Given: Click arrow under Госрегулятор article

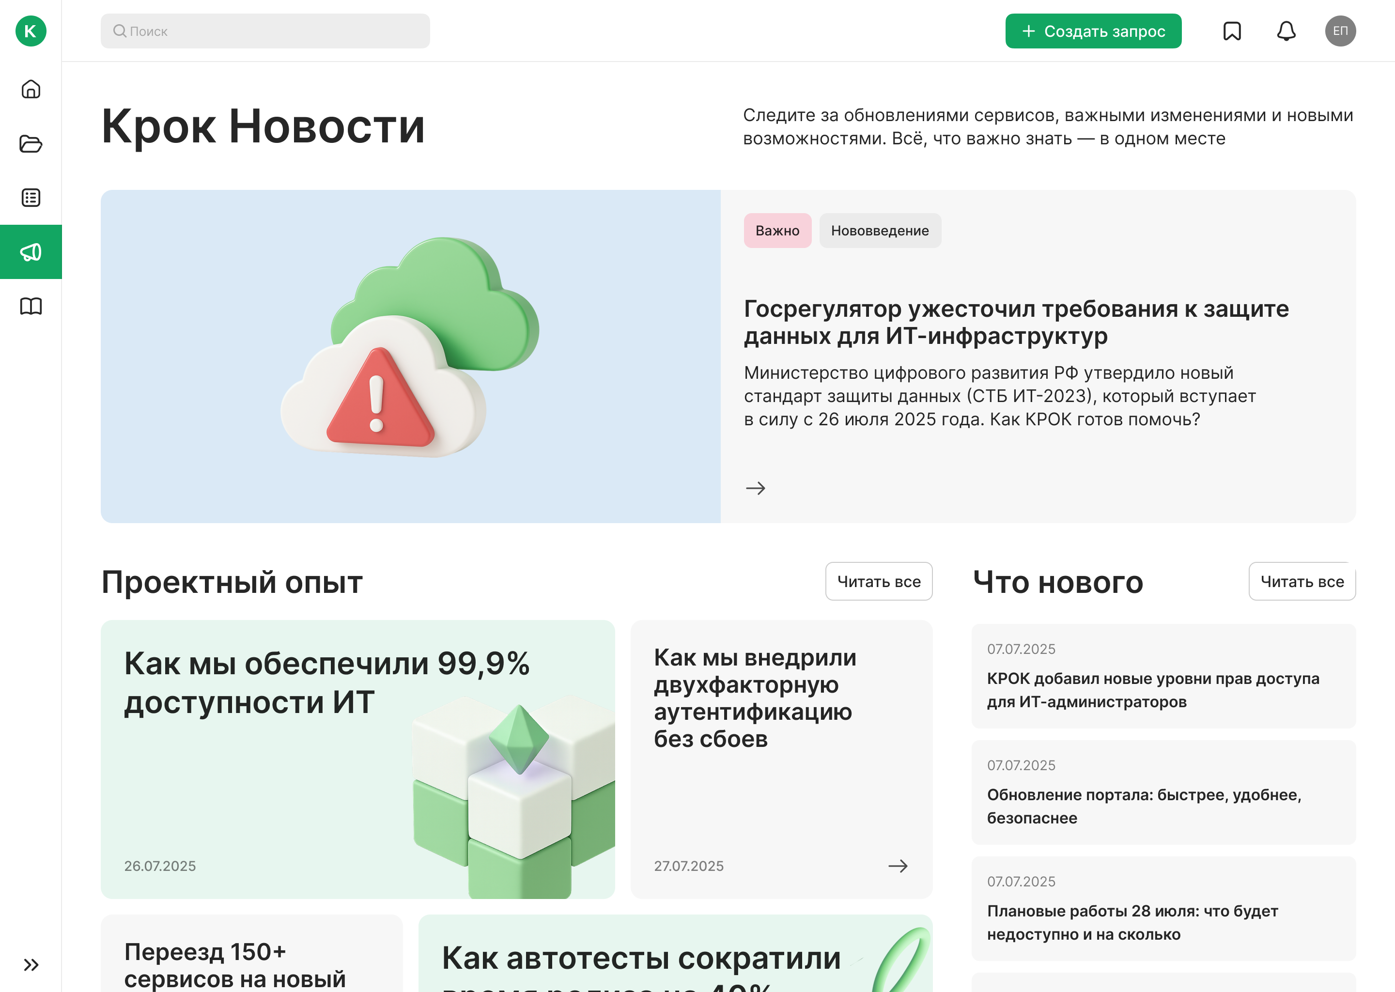Looking at the screenshot, I should point(756,488).
